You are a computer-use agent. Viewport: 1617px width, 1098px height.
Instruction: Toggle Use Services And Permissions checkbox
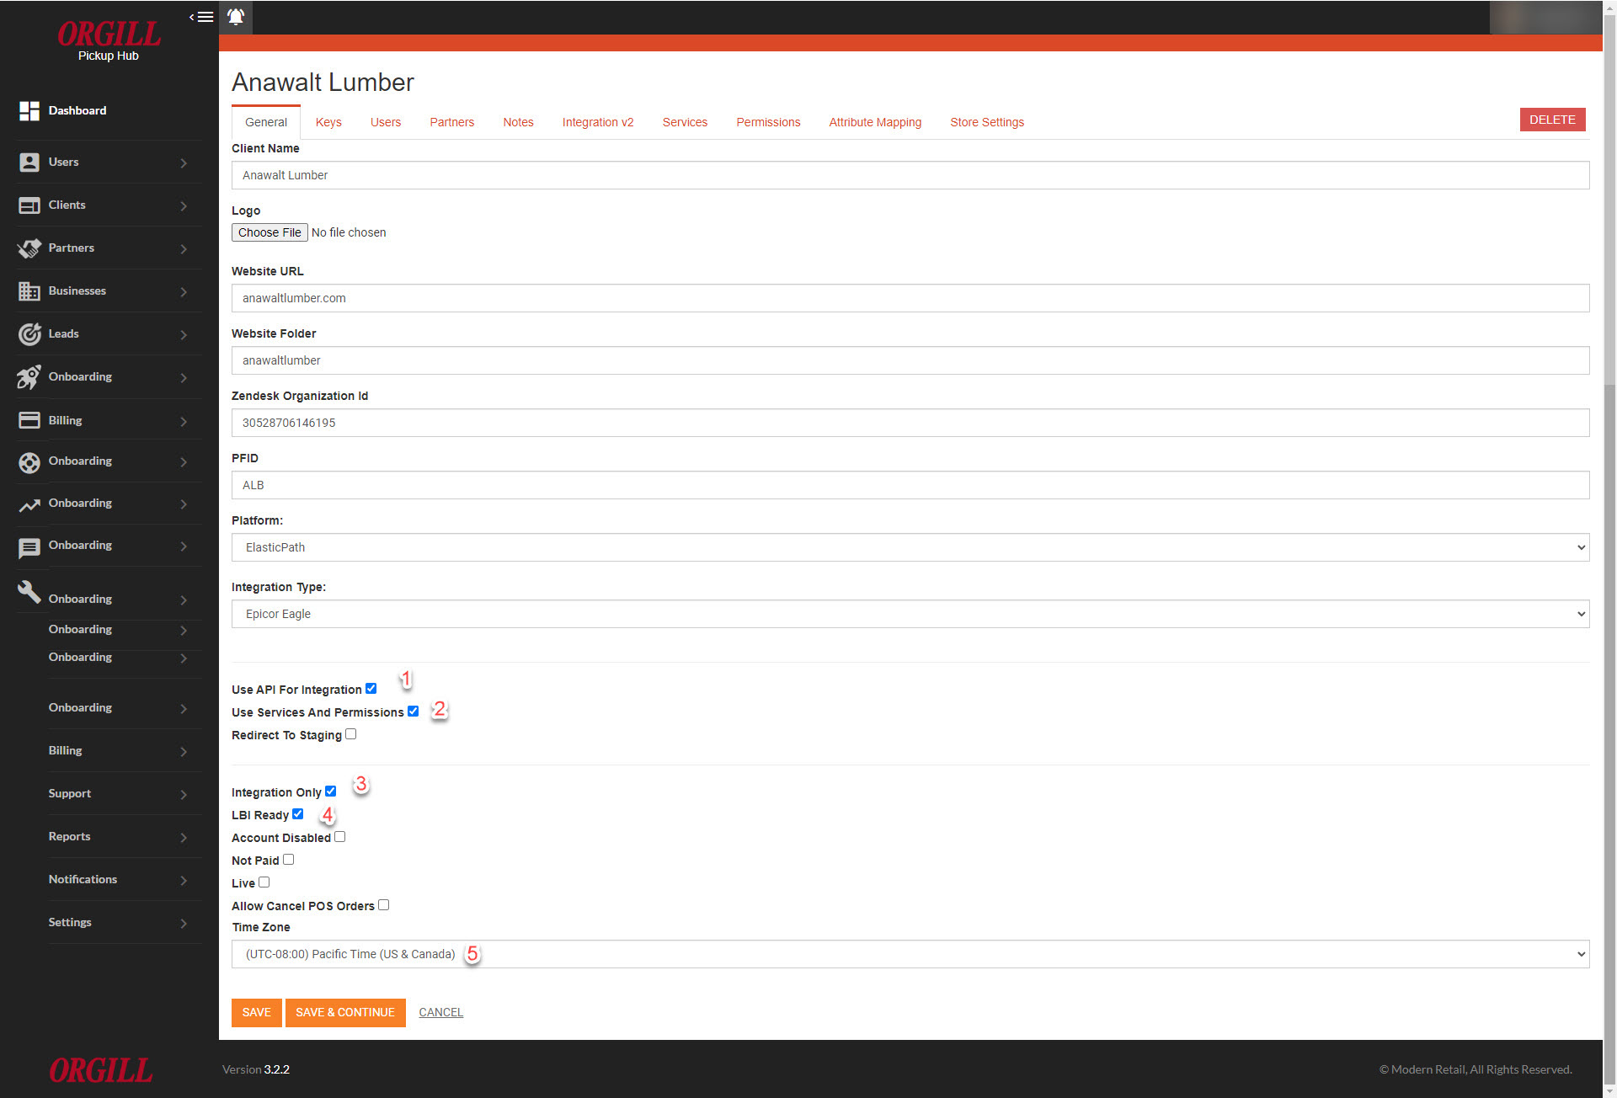[x=414, y=712]
